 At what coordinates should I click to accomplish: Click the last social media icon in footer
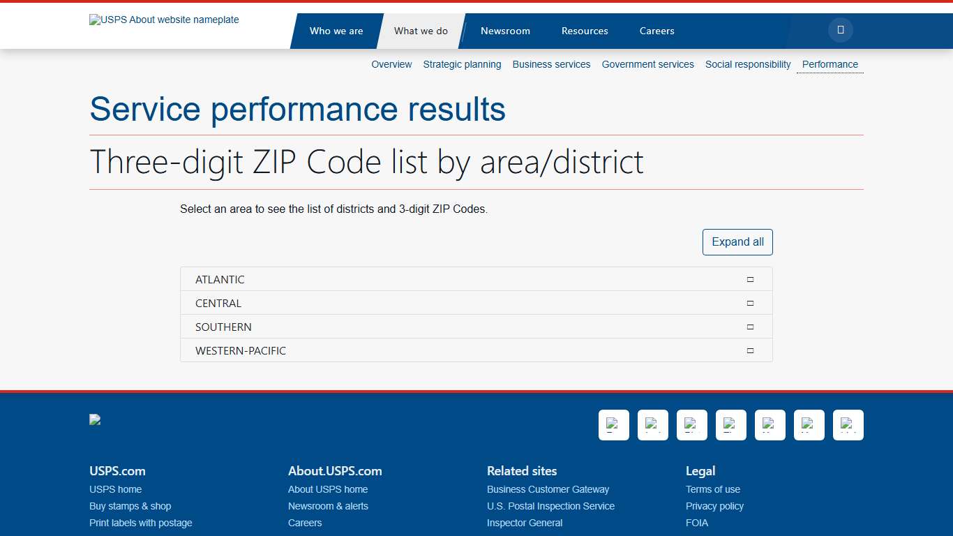point(848,425)
